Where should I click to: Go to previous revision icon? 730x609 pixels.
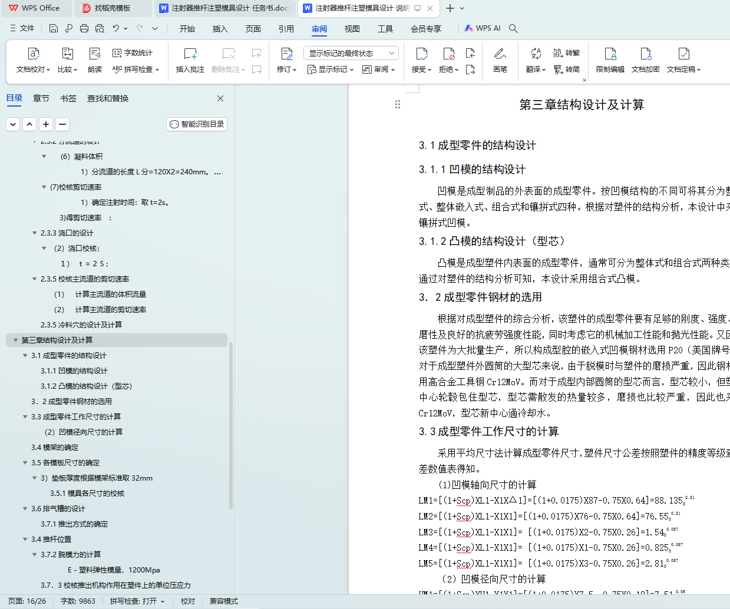(470, 53)
